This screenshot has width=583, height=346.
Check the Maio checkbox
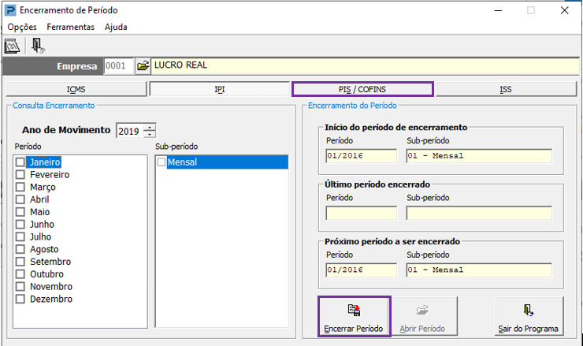point(20,212)
